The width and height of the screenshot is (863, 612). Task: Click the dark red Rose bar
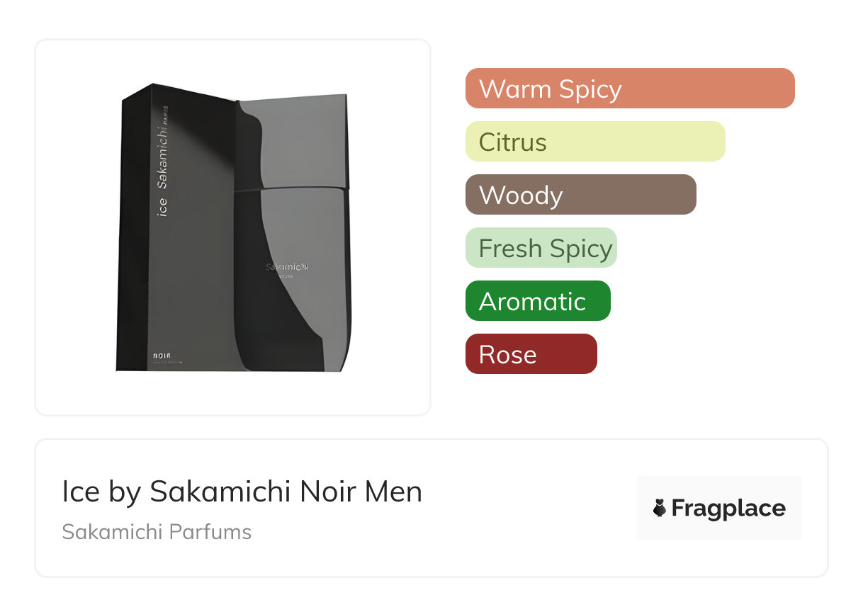tap(531, 354)
